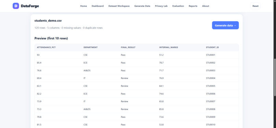
Task: Select student ID cell STU0001
Action: 211,55
